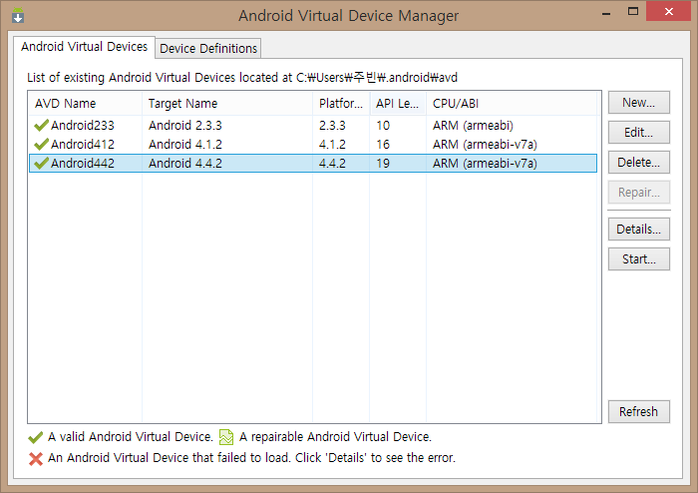
Task: Click the CPU/ABI column header
Action: (x=511, y=104)
